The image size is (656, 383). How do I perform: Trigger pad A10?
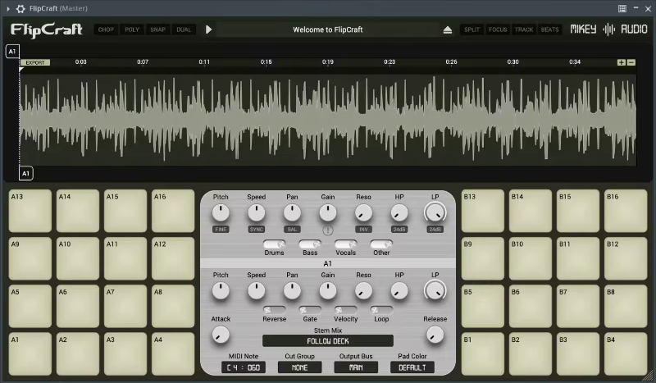coord(78,258)
